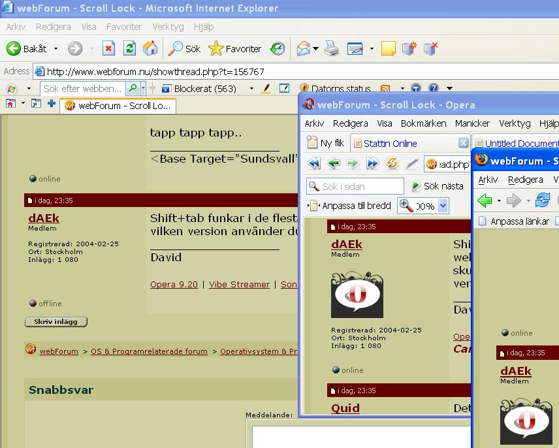
Task: Open the zoom percentage dropdown in Opera
Action: pos(443,206)
